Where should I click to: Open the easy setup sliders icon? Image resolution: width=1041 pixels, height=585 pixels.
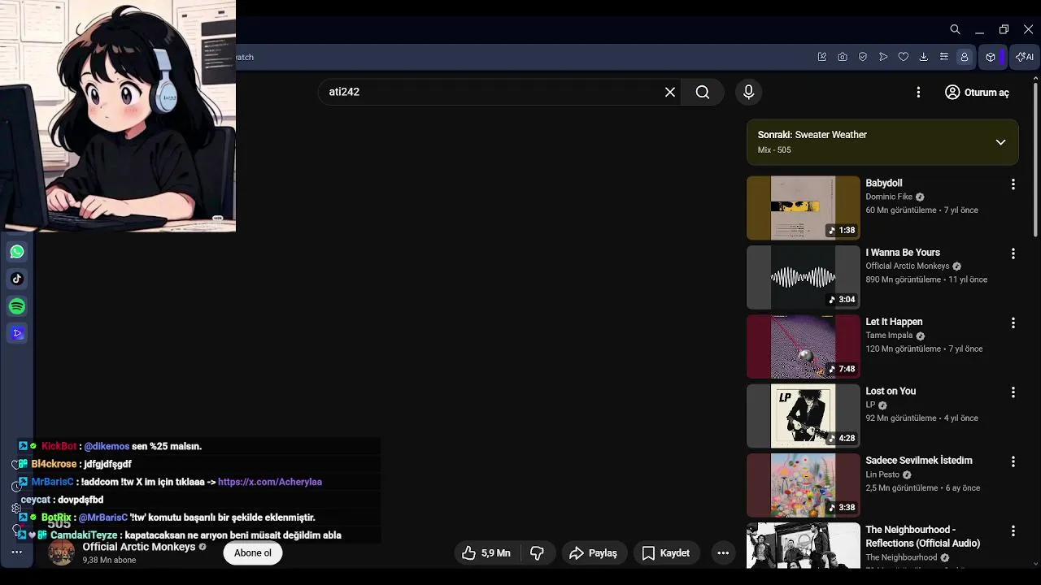(x=943, y=57)
